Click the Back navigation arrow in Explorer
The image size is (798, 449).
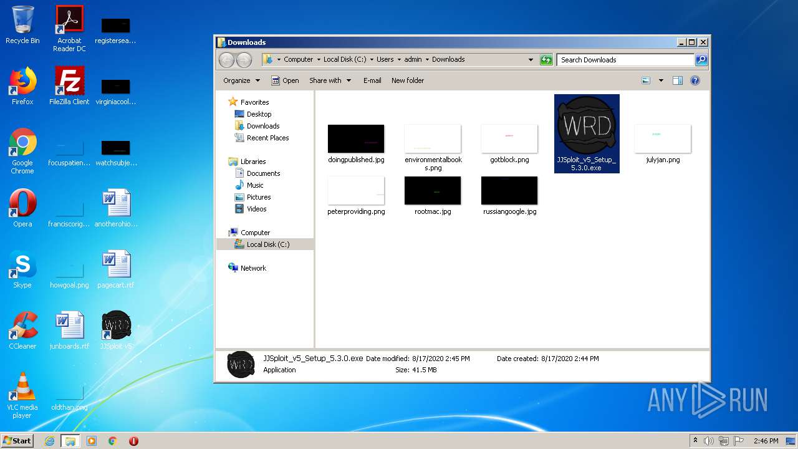[227, 60]
